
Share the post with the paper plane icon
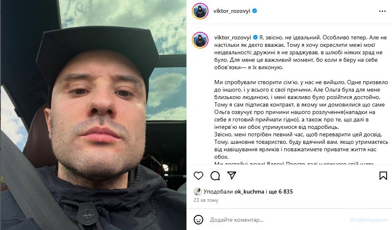(232, 175)
